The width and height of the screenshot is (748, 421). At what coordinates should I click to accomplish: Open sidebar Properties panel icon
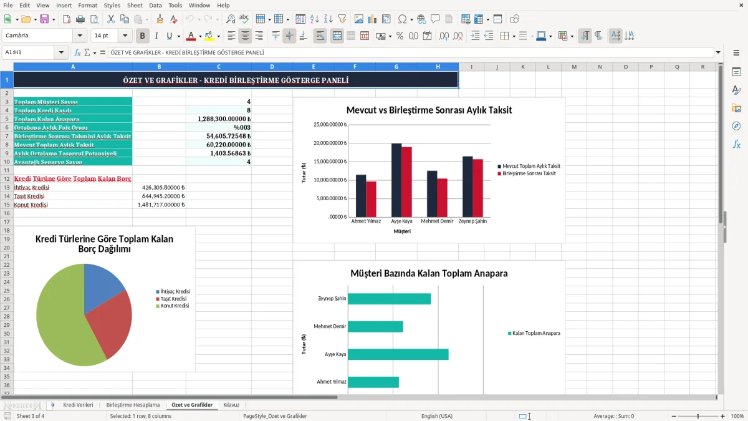pos(736,72)
